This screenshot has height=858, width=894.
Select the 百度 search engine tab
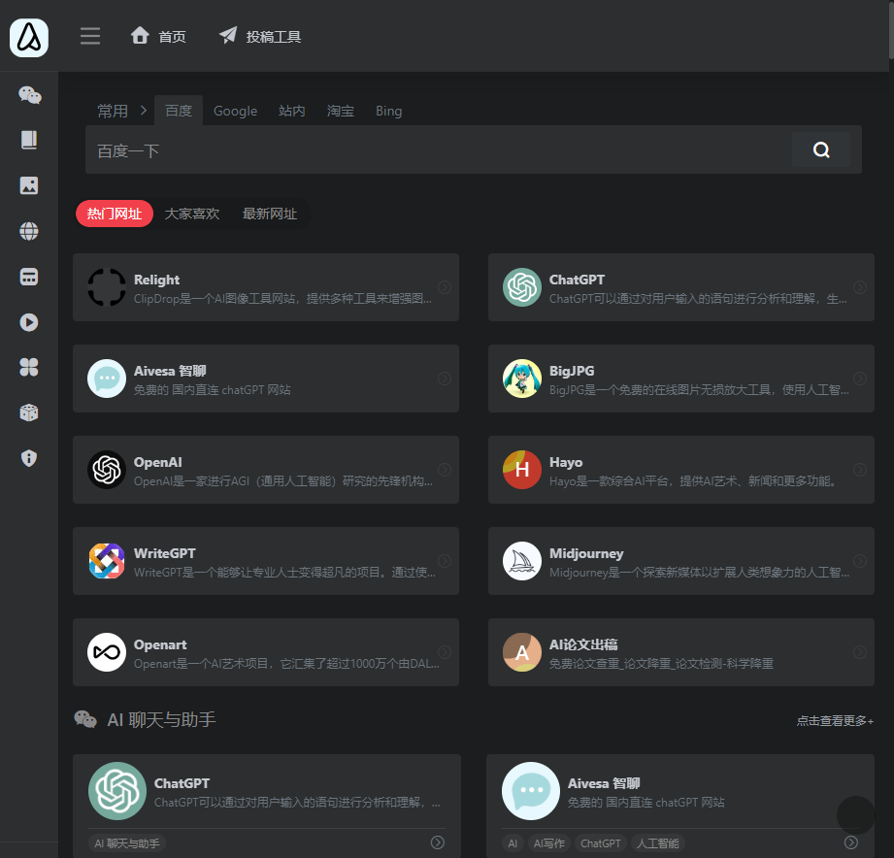[179, 111]
